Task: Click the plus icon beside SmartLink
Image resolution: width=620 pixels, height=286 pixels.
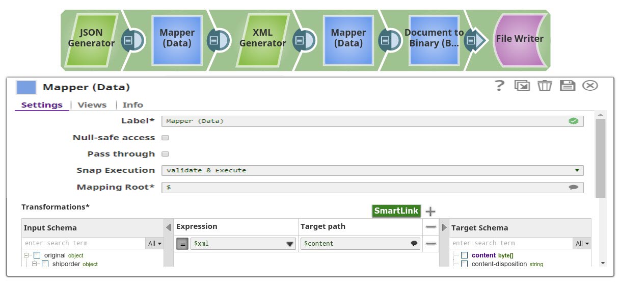Action: [430, 212]
